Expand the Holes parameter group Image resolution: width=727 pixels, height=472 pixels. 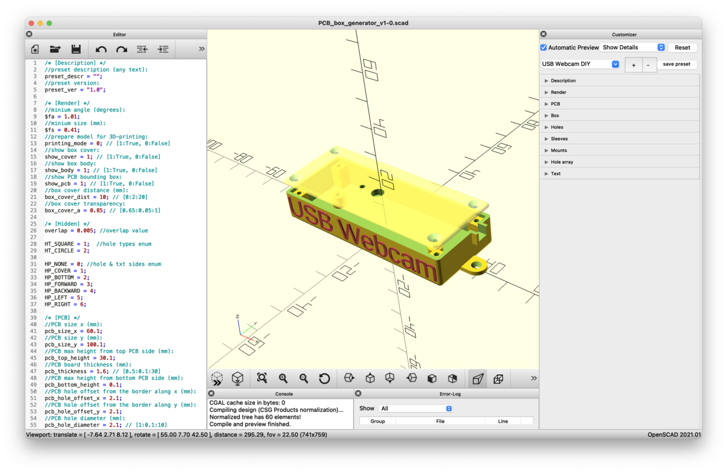tap(619, 127)
